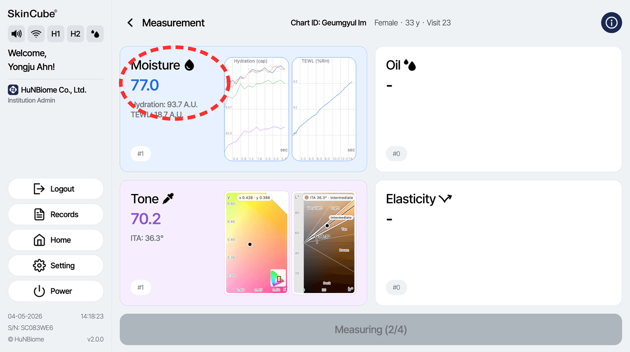Select the H2 indicator button
The image size is (630, 352).
[75, 34]
